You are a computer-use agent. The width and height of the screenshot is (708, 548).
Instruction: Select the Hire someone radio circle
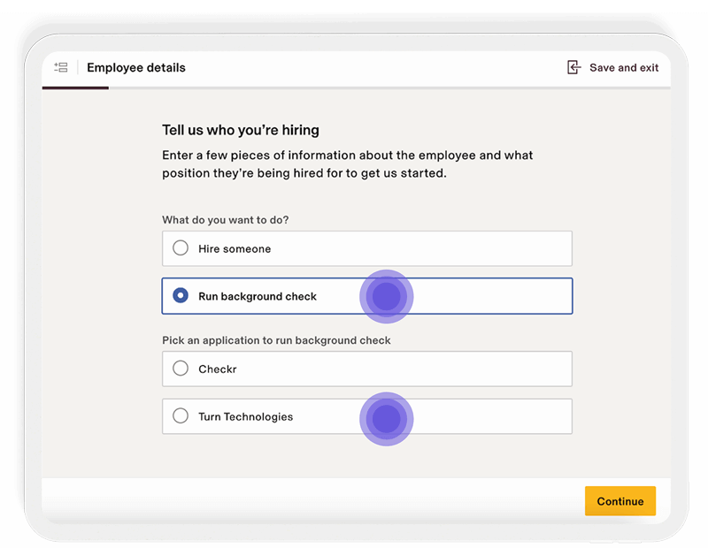click(x=181, y=248)
